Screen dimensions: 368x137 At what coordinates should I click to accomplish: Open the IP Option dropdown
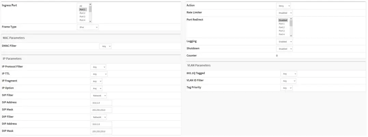(x=96, y=88)
